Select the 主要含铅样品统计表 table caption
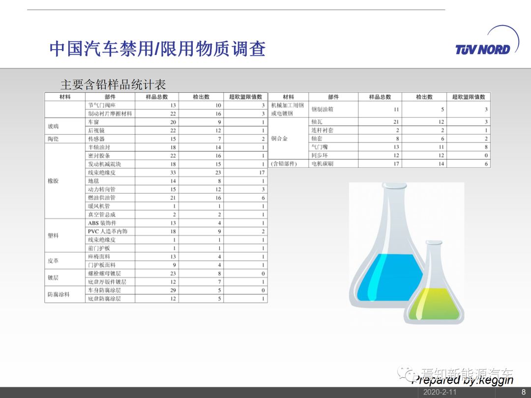The image size is (531, 398). coord(117,84)
